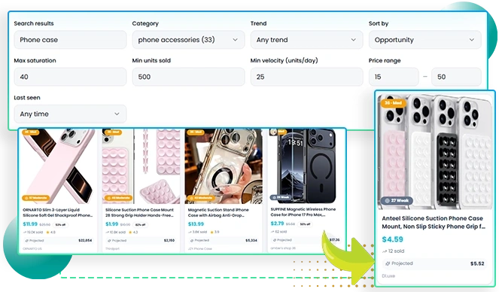499x292 pixels.
Task: Click the Moderate badge on Silicone Suction Mount card
Action: tap(118, 198)
